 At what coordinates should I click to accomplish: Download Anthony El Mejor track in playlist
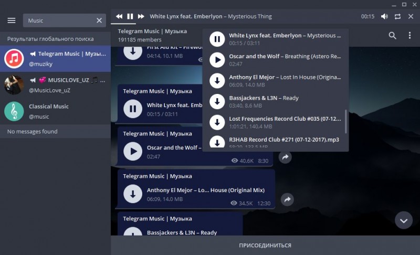tap(217, 81)
